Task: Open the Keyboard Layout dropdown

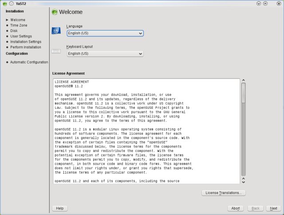Action: coord(105,54)
